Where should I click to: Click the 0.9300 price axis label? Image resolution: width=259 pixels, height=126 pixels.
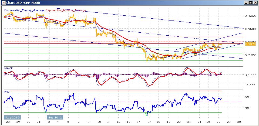click(x=251, y=55)
